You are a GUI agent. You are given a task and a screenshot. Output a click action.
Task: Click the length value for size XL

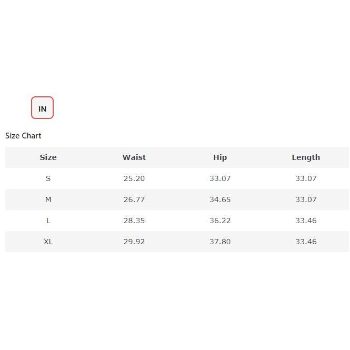click(306, 242)
